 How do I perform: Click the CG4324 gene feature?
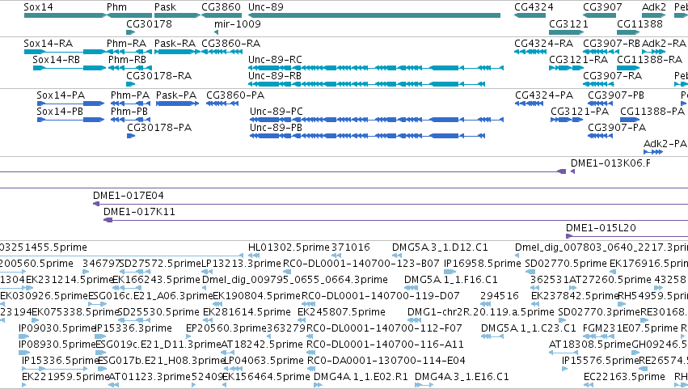530,15
